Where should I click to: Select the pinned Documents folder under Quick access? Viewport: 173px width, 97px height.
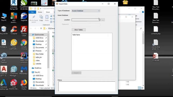coord(40,47)
